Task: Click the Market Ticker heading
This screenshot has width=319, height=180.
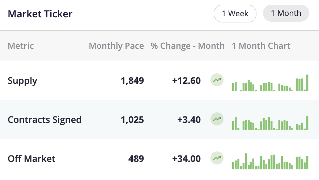Action: coord(40,14)
